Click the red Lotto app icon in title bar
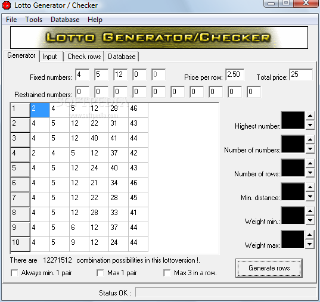Viewport: 320px width, 302px height. point(7,5)
